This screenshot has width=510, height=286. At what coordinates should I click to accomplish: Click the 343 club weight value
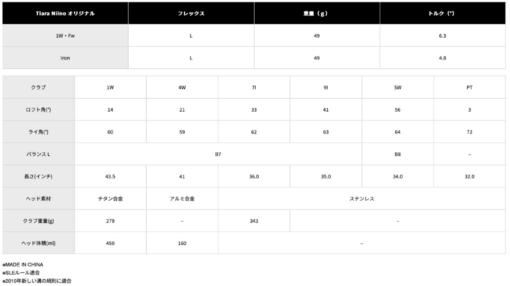(254, 221)
